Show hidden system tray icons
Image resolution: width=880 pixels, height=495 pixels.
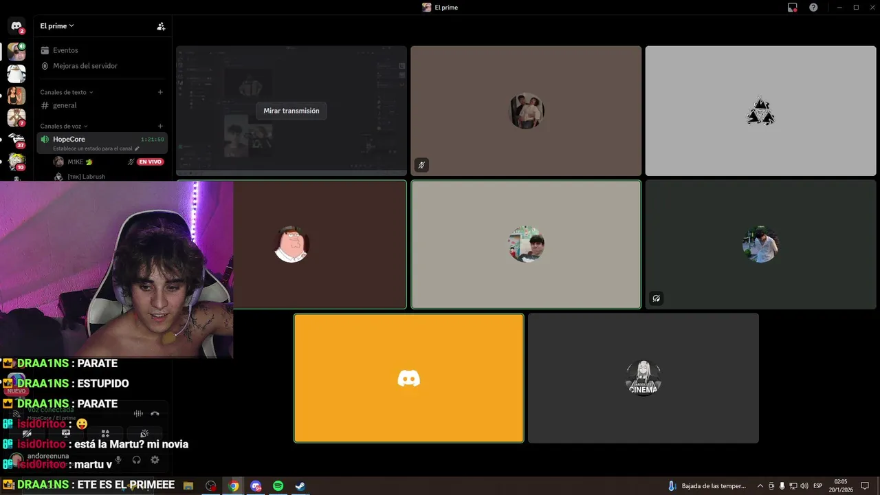click(760, 486)
